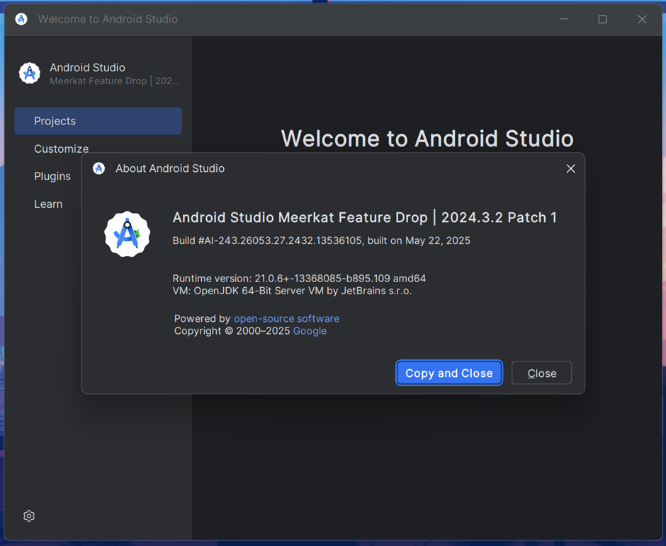Open the open-source software link
The width and height of the screenshot is (666, 546).
tap(286, 318)
